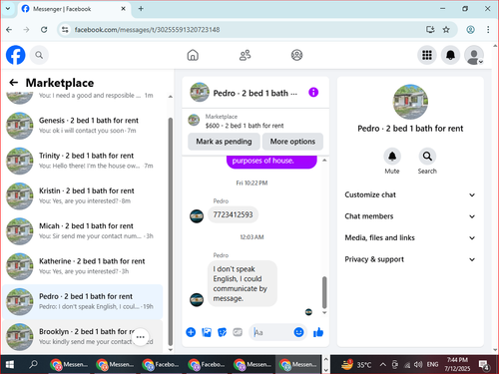Open Genesis 2 bed 1 bath conversation

pos(83,126)
